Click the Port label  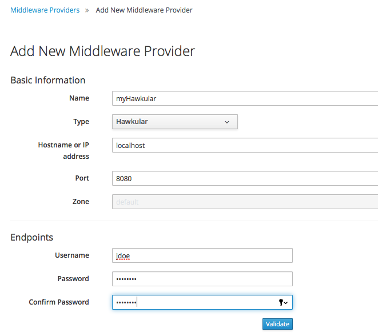(x=82, y=178)
